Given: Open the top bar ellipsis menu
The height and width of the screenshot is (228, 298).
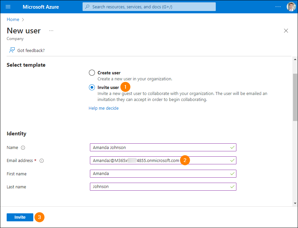Looking at the screenshot, I should (x=278, y=7).
